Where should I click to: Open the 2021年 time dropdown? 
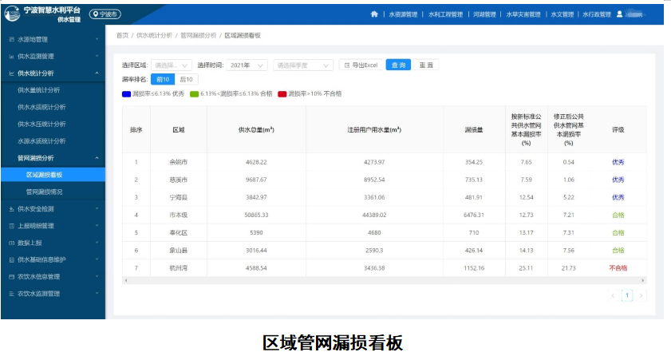coord(247,65)
